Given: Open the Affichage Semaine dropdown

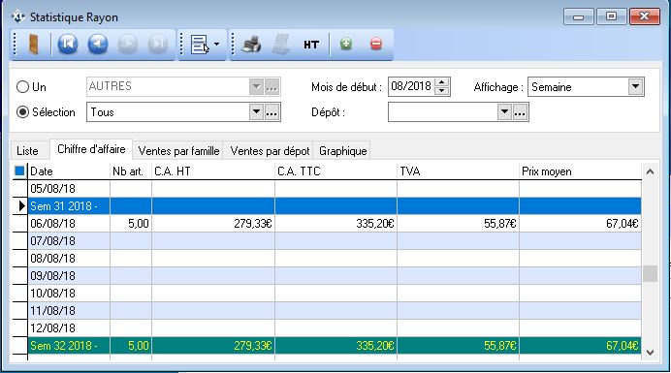Looking at the screenshot, I should tap(635, 87).
